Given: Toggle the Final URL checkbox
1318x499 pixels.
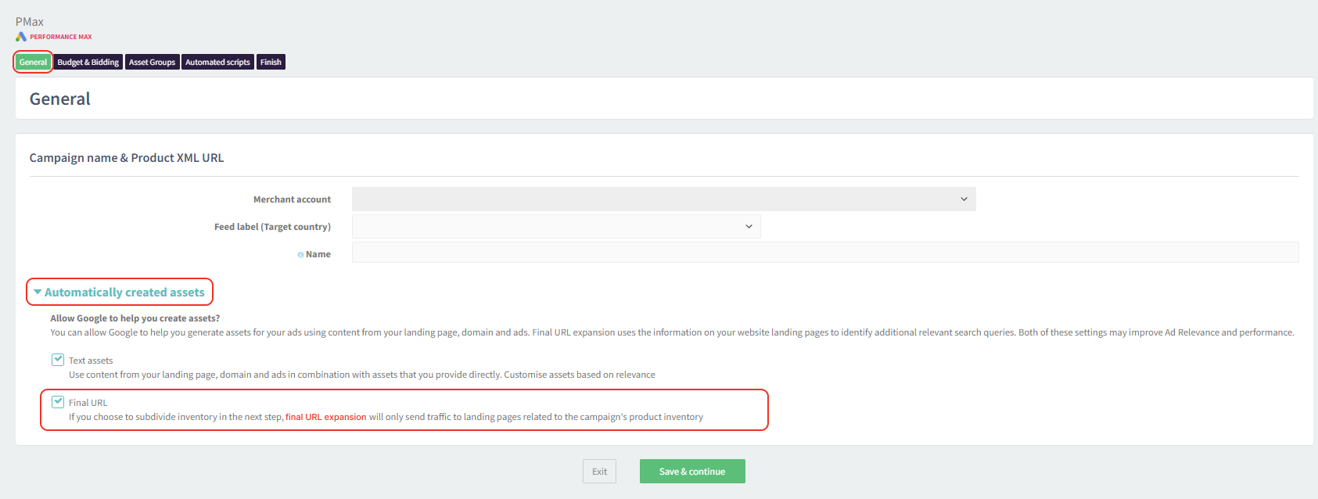Looking at the screenshot, I should tap(58, 402).
